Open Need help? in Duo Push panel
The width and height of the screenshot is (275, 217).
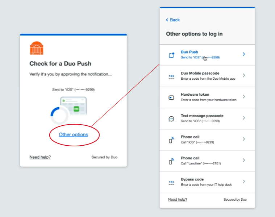[x=40, y=157]
